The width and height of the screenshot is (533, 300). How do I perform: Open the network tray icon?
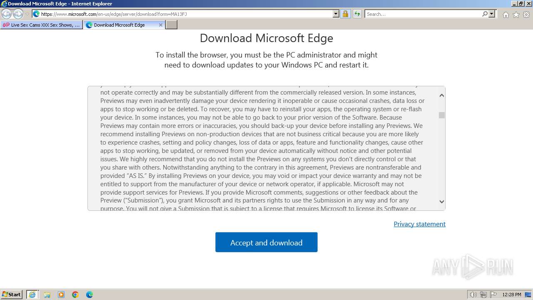[483, 295]
